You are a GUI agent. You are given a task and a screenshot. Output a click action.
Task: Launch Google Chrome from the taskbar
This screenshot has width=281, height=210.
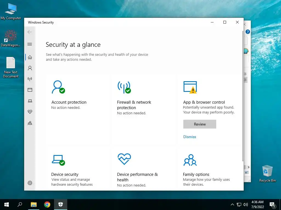click(47, 205)
